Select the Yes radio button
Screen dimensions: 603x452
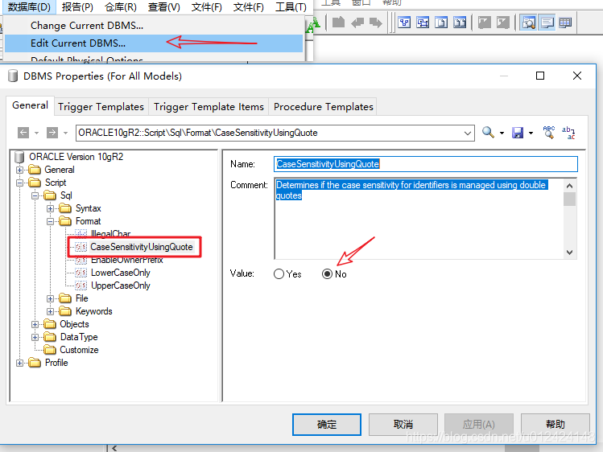(x=279, y=273)
